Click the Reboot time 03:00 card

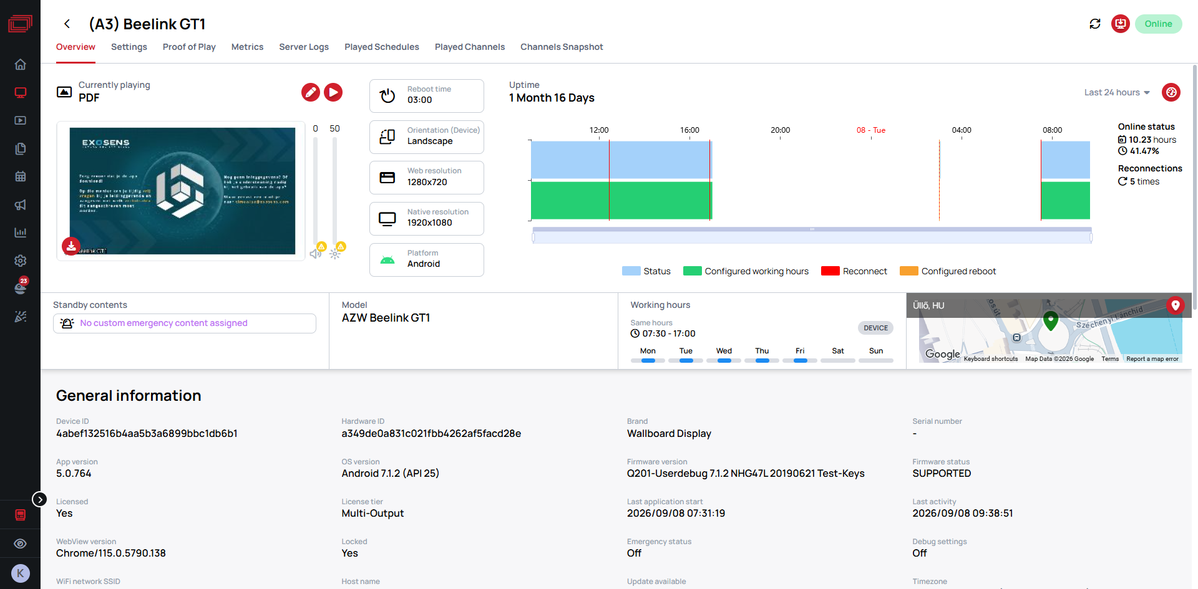pyautogui.click(x=427, y=95)
